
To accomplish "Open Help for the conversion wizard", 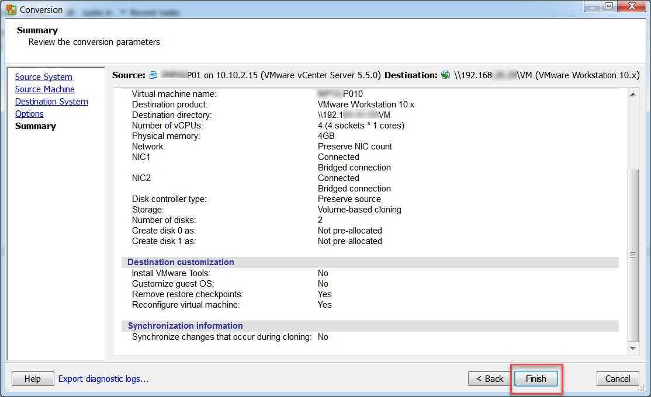I will [33, 379].
